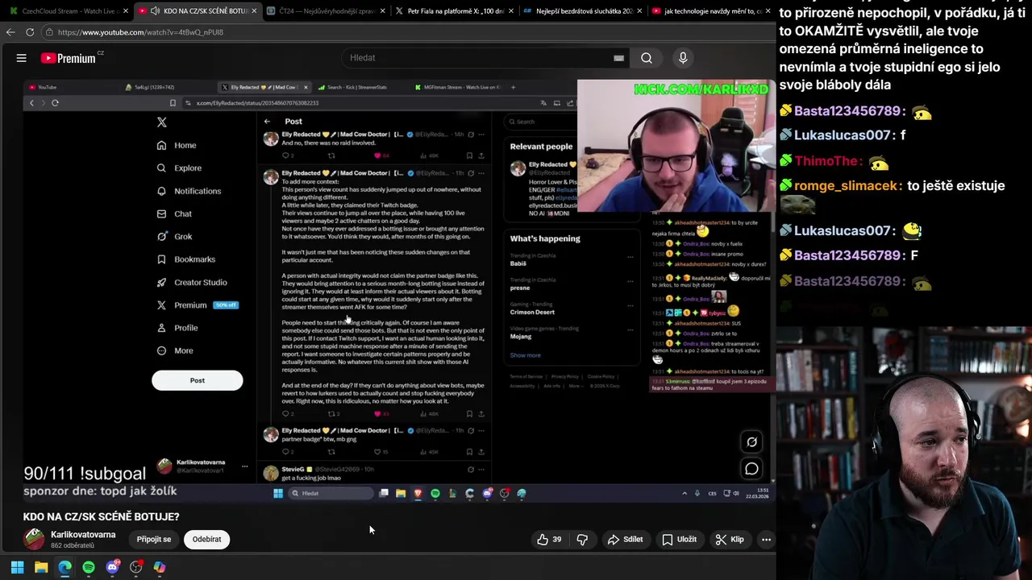Open the on-screen keyboard in search box

(618, 58)
